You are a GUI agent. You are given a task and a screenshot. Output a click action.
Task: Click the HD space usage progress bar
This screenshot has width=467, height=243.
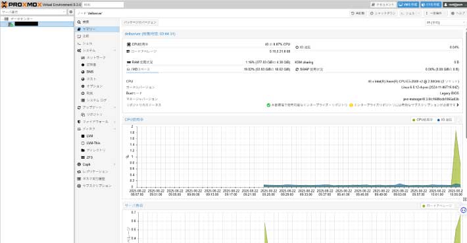(208, 72)
